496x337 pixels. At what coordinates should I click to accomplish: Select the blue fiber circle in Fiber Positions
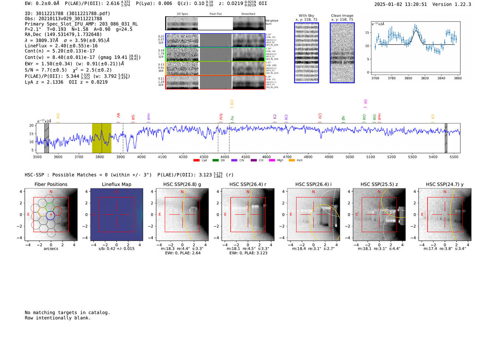click(x=51, y=215)
